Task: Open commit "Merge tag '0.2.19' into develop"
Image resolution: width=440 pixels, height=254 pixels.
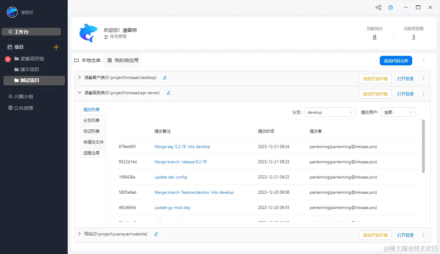Action: (182, 147)
